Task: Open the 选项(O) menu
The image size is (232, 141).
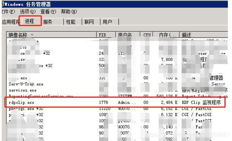Action: click(x=28, y=11)
